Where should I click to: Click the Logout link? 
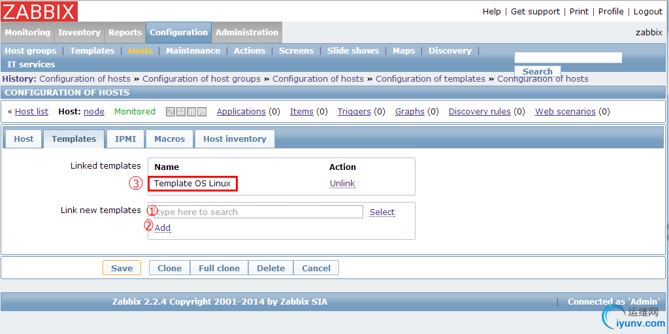coord(648,12)
